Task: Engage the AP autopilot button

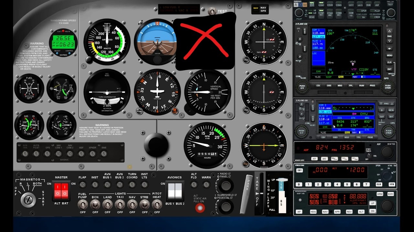Action: click(299, 212)
